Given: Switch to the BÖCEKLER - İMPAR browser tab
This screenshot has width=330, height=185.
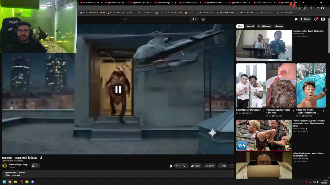Looking at the screenshot, I should click(x=214, y=3).
